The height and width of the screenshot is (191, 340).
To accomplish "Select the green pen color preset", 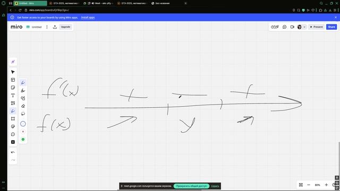I will click(x=23, y=139).
